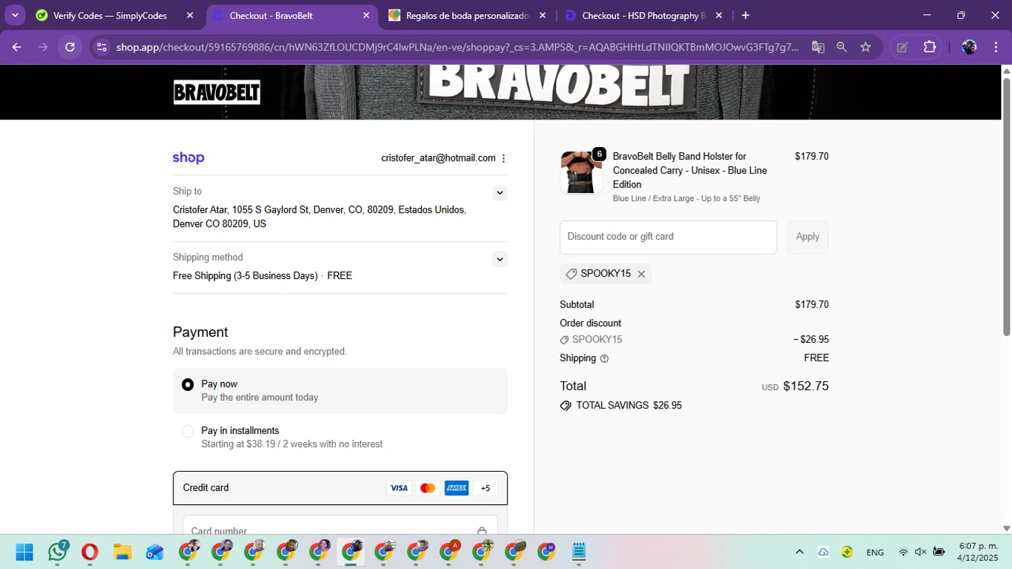
Task: Click the Shop logo
Action: click(x=188, y=158)
